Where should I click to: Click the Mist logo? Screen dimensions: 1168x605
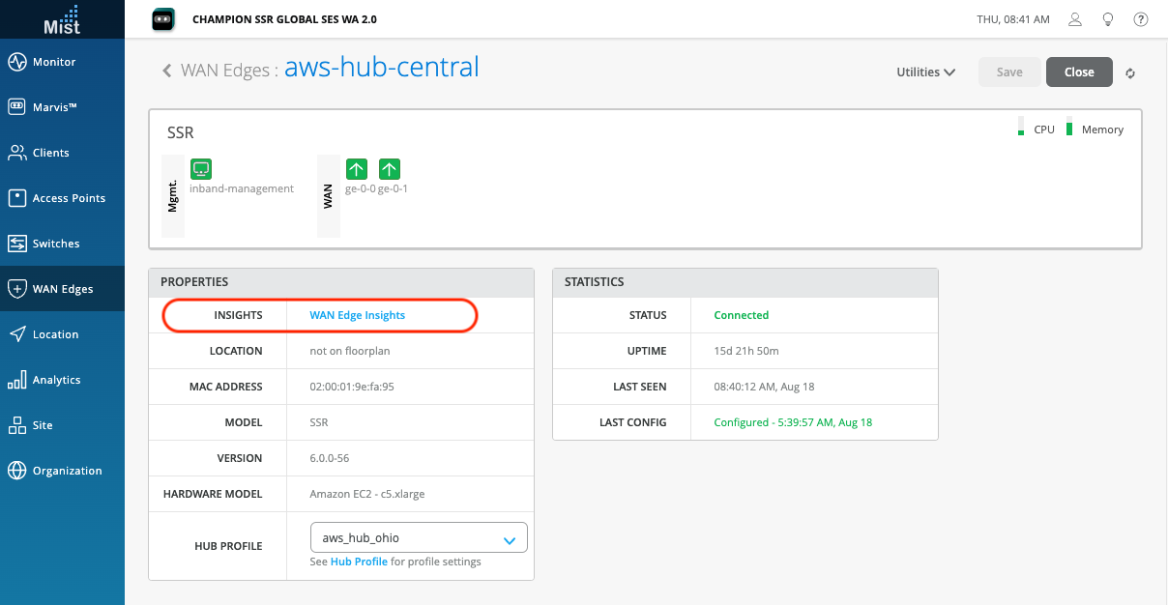(62, 19)
